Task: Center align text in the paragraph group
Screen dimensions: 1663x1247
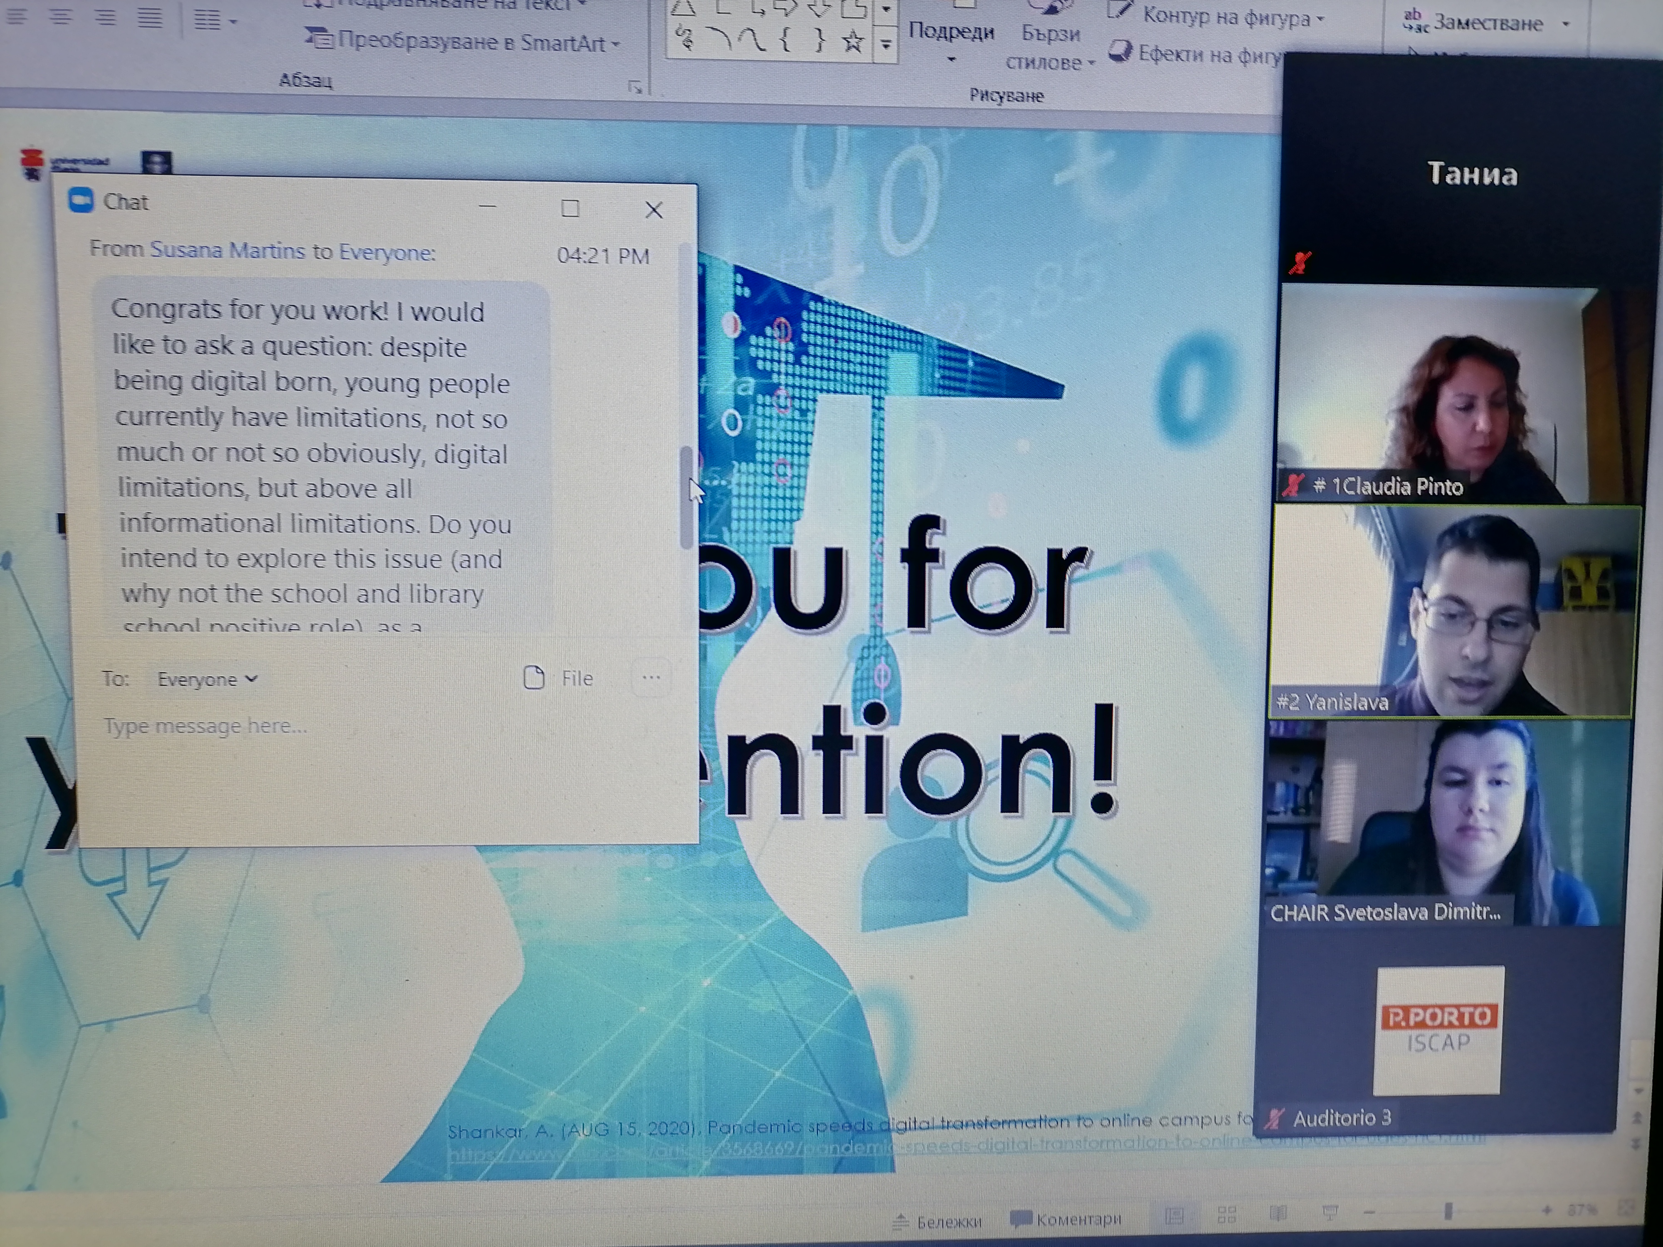Action: click(60, 17)
